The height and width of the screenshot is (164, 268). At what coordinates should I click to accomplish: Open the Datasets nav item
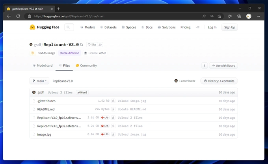click(108, 27)
